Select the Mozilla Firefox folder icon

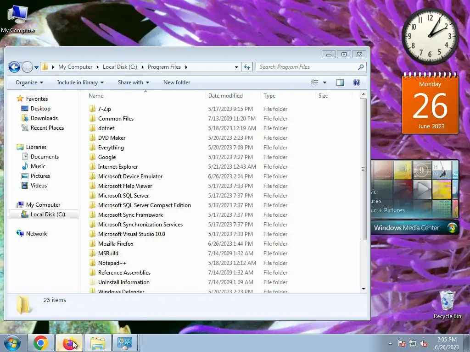93,244
